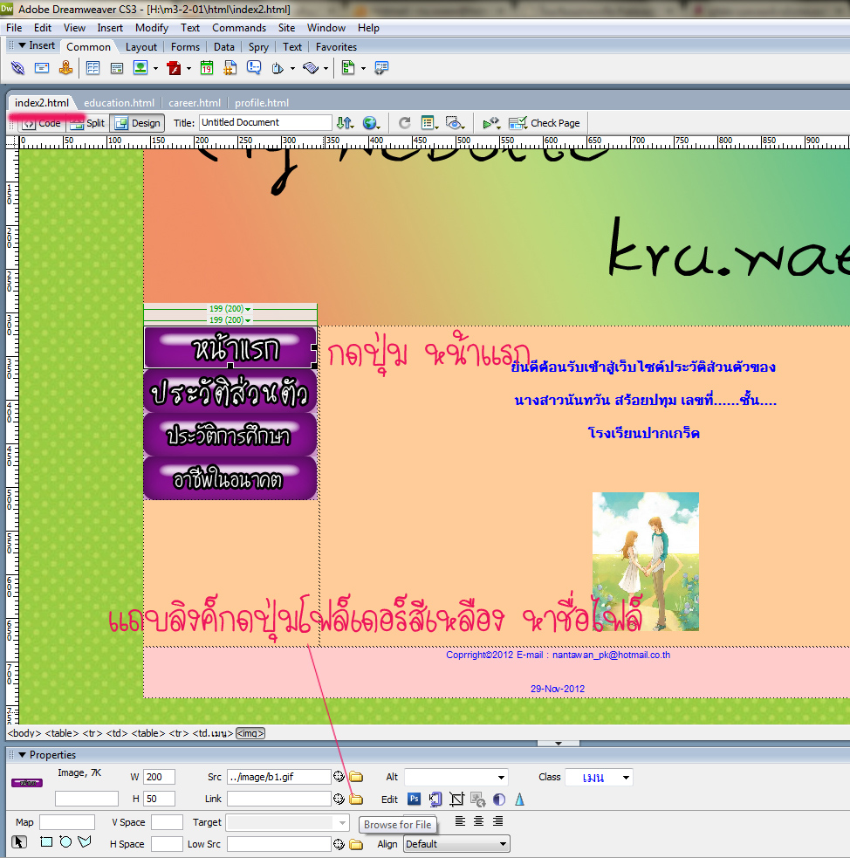850x858 pixels.
Task: Open the Class dropdown
Action: tap(626, 777)
